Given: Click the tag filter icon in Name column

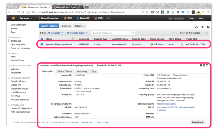Looking at the screenshot, I should point(72,39).
